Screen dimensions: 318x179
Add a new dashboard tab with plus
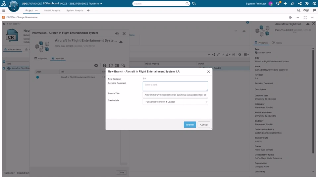click(x=88, y=10)
